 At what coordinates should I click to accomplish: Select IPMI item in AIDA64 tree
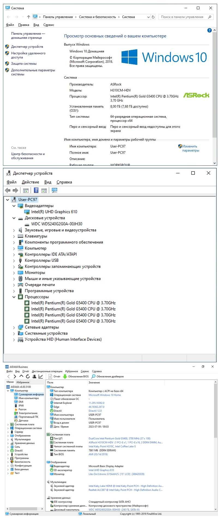[x=19, y=405]
